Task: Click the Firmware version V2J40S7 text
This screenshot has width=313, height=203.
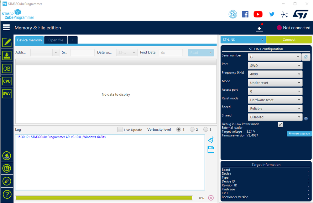Action: point(252,135)
